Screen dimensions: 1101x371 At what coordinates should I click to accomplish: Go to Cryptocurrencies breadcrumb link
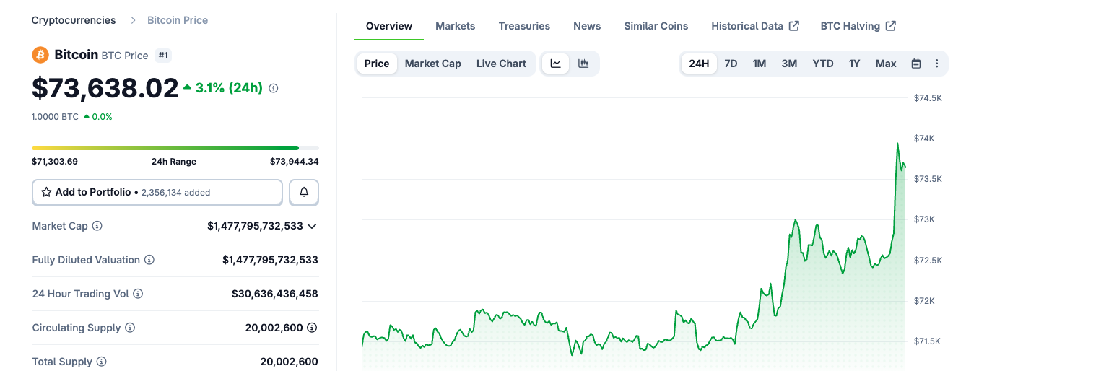(x=74, y=20)
